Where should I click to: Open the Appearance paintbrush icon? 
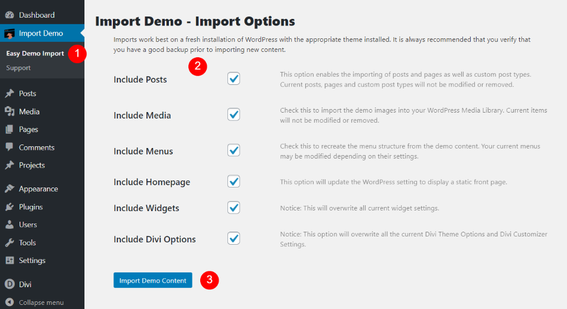[x=9, y=189]
